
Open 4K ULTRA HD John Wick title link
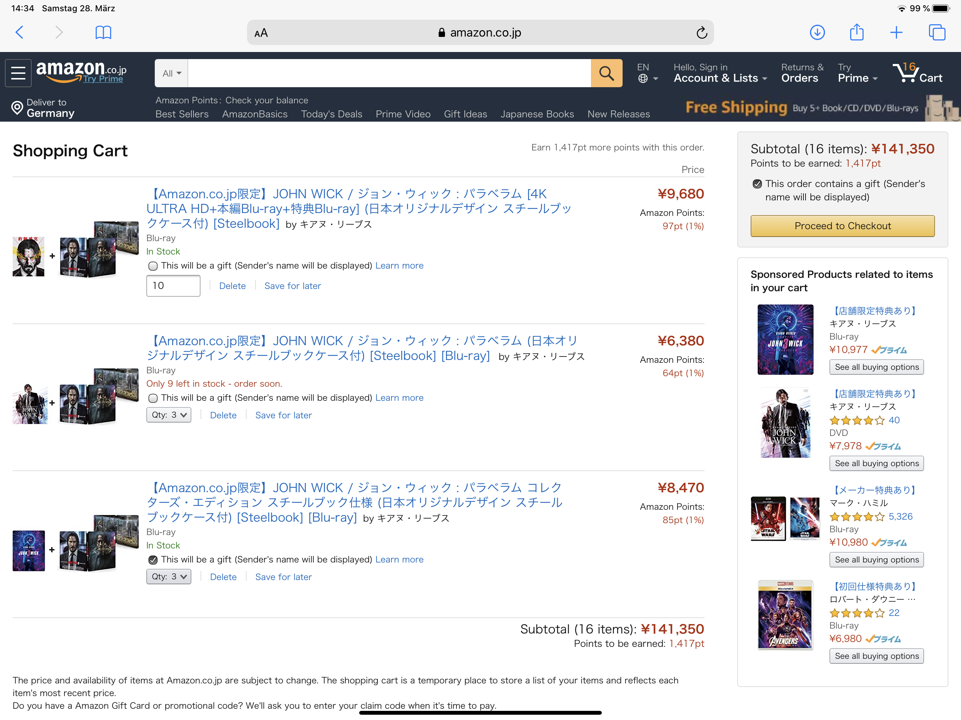(358, 208)
